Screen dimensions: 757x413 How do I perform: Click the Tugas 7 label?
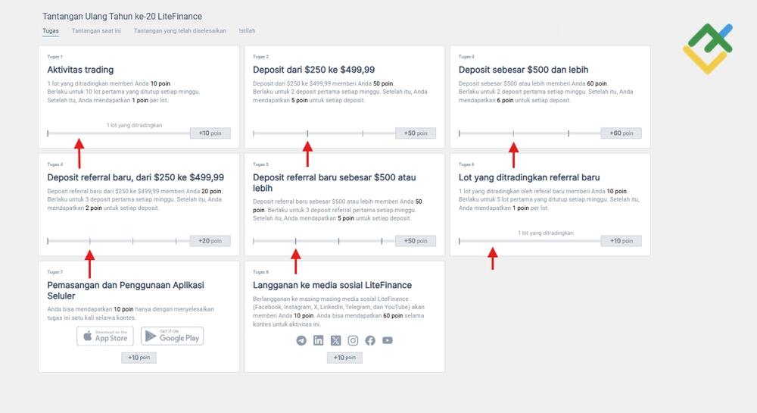[55, 273]
